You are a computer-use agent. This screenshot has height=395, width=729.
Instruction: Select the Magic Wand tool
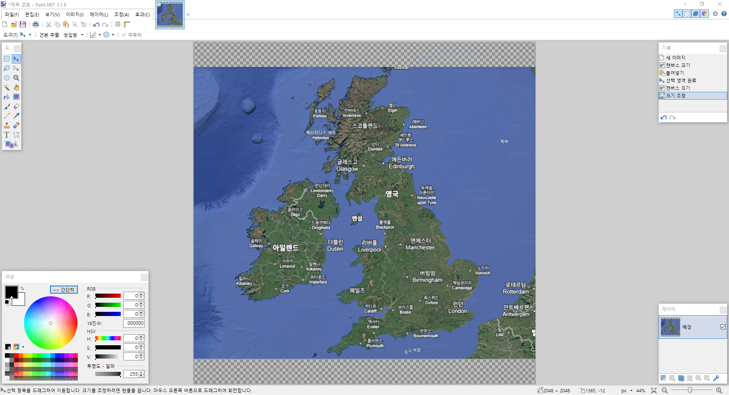7,87
